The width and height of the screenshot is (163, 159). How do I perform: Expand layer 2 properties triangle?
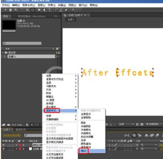tap(17, 149)
